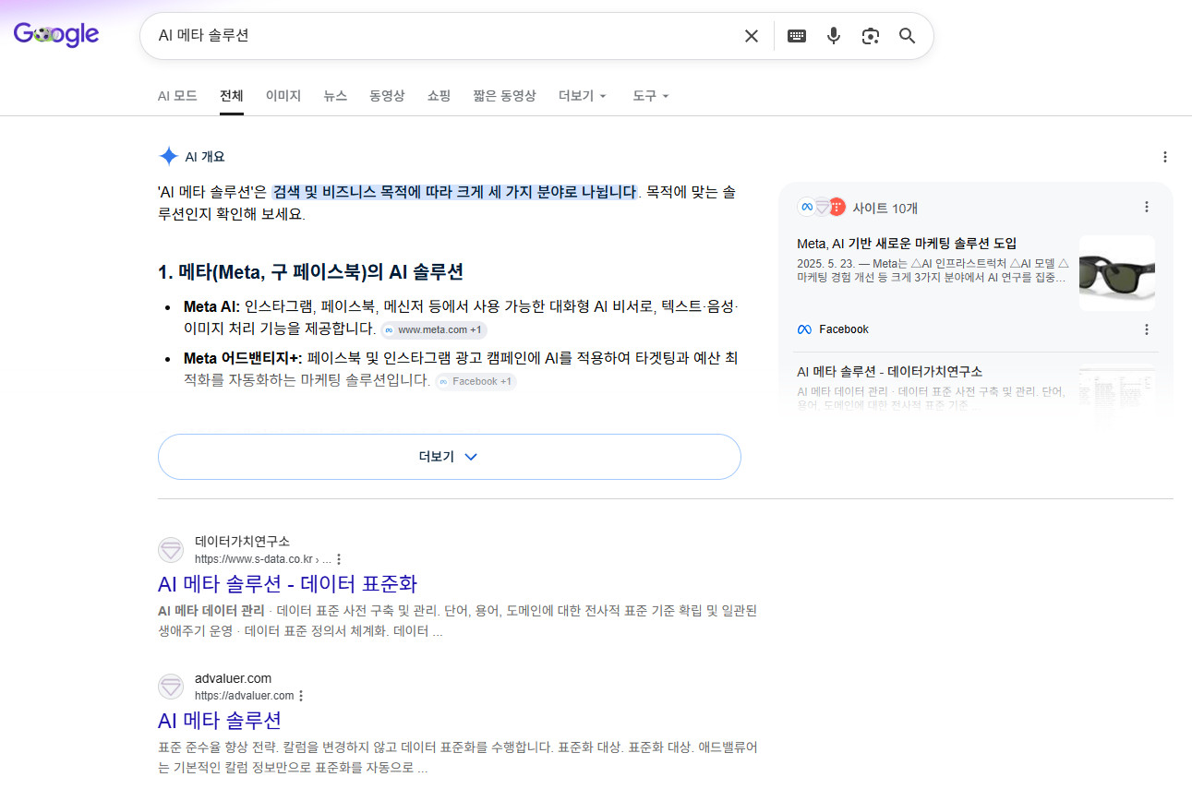Expand the 더보기 dropdown in the tab bar

[x=583, y=96]
